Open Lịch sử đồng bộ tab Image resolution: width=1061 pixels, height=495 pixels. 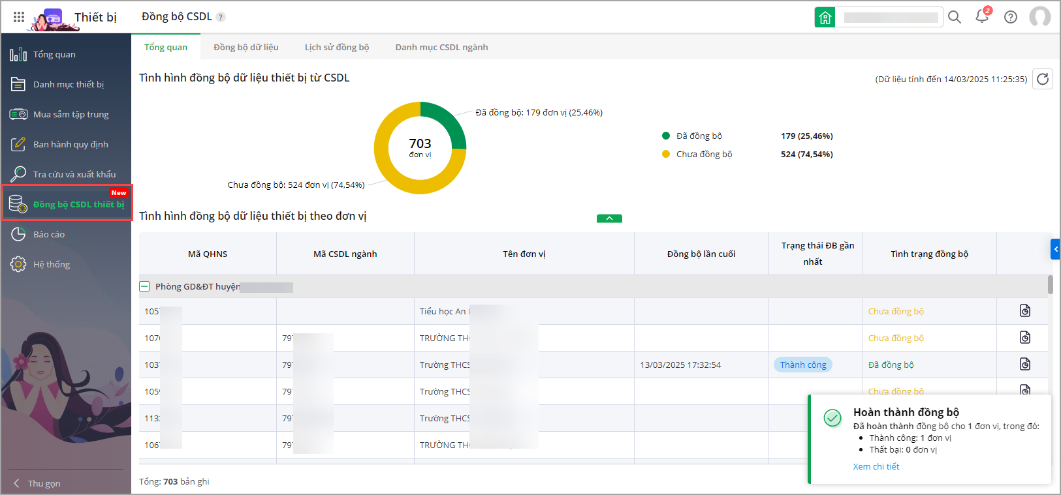(x=336, y=47)
